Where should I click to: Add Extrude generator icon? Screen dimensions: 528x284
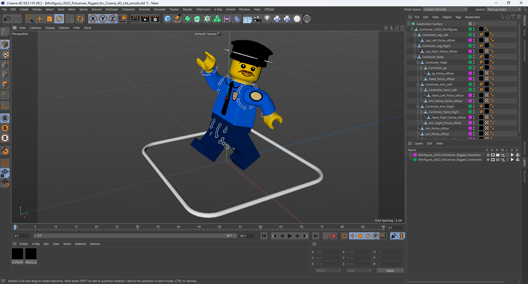pyautogui.click(x=197, y=19)
